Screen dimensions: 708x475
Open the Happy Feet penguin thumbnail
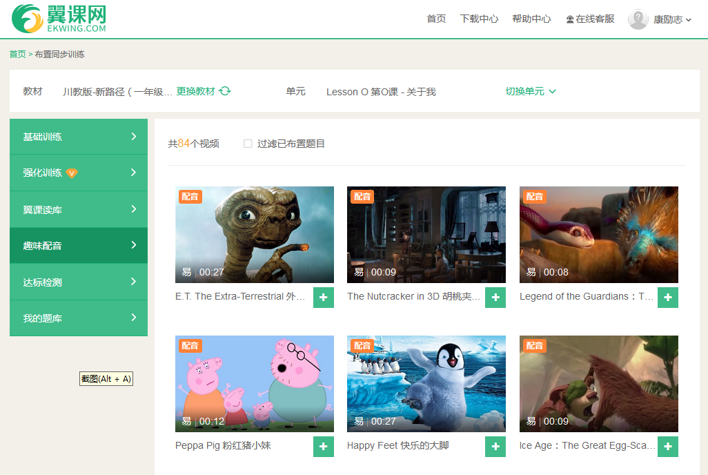click(x=426, y=384)
